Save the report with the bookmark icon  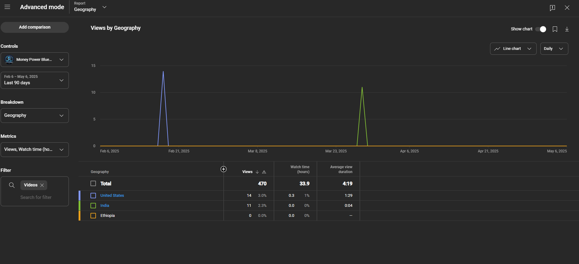(555, 29)
